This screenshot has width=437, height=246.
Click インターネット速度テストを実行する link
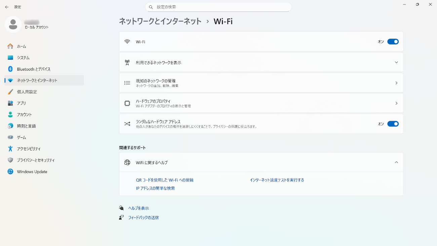(277, 180)
